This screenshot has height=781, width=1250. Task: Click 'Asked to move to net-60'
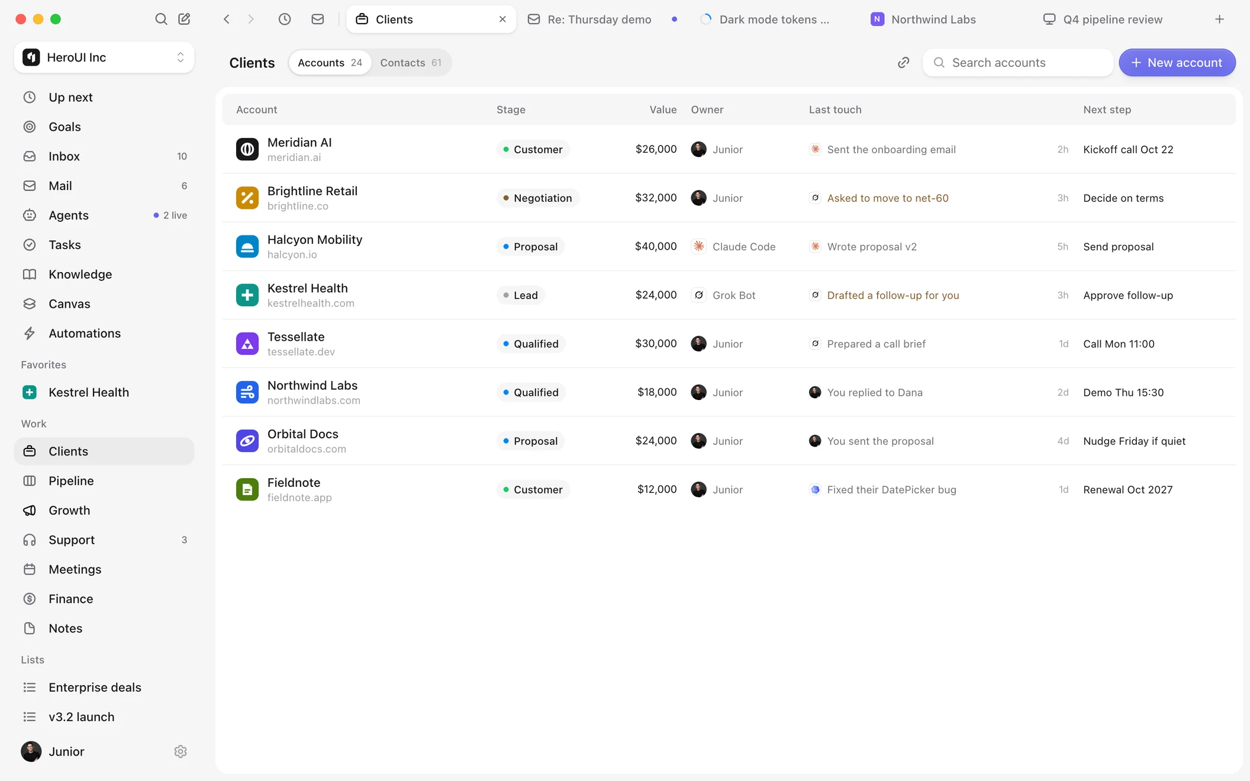pos(888,198)
